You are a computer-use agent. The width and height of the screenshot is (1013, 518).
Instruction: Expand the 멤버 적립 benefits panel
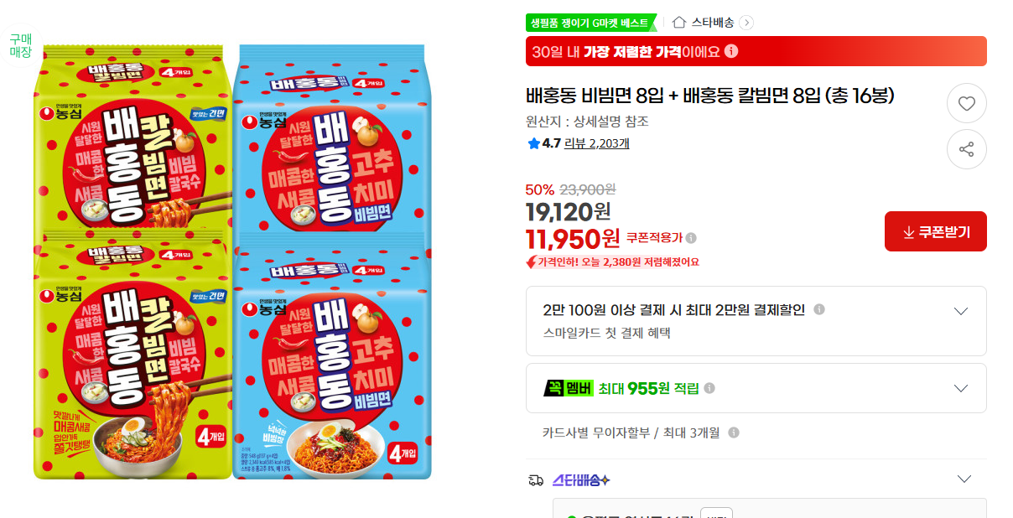tap(961, 388)
